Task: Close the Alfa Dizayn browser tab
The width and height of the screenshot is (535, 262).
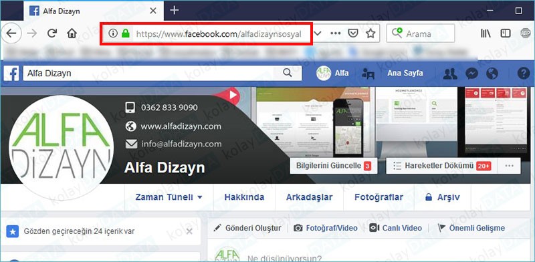Action: 153,11
